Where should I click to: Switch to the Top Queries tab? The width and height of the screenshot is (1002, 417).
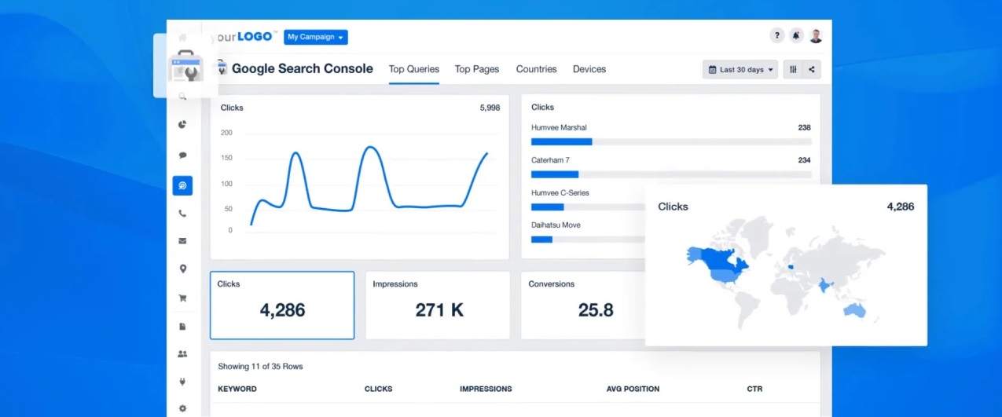[x=414, y=69]
